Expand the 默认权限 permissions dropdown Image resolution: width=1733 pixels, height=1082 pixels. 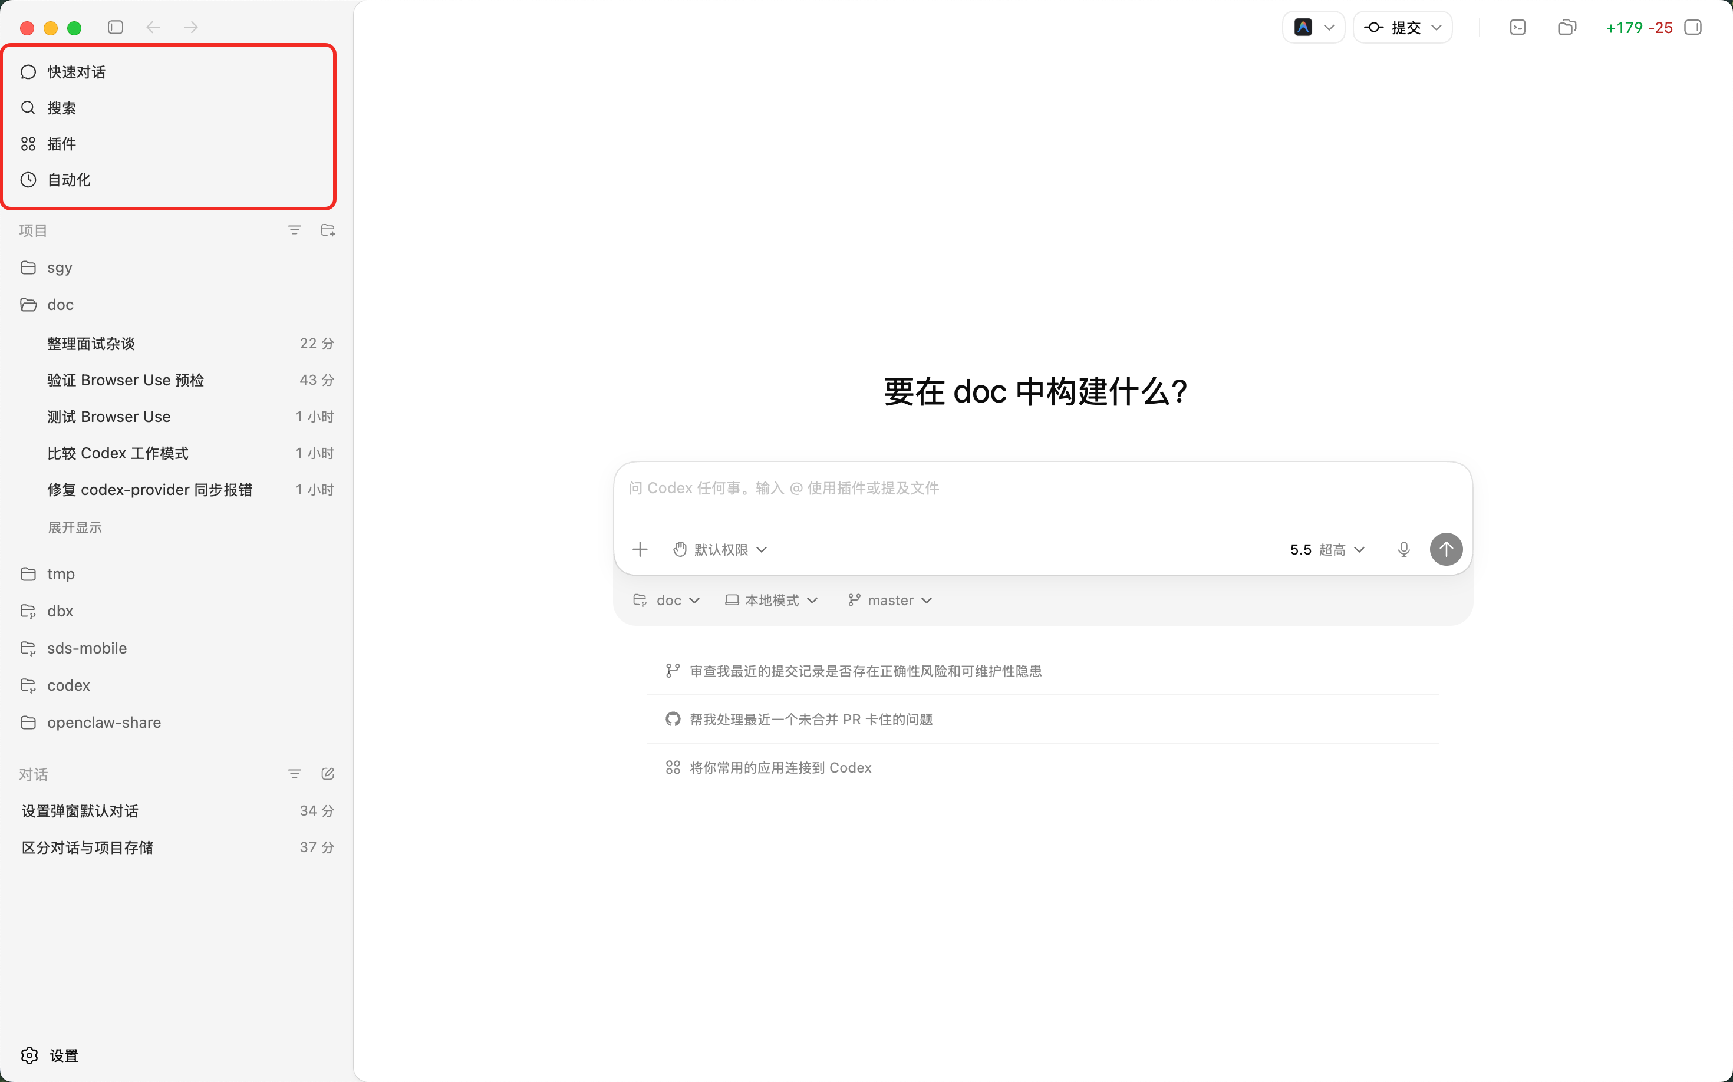click(x=720, y=549)
